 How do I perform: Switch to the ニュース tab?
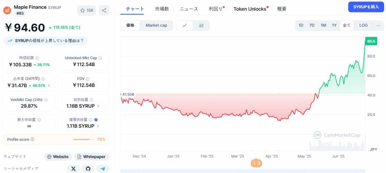pos(189,9)
